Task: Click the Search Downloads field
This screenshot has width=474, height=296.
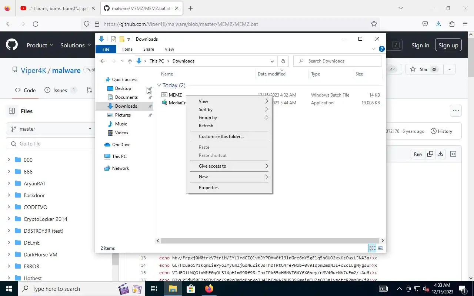Action: [x=337, y=61]
